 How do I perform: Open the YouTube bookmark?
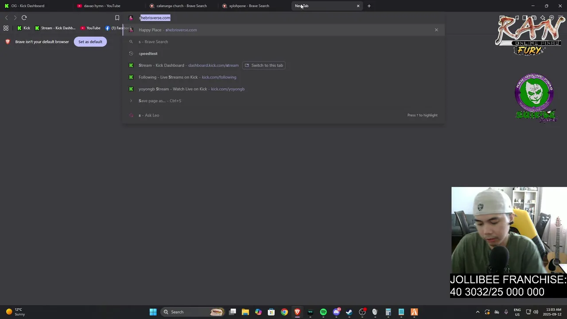tap(90, 28)
